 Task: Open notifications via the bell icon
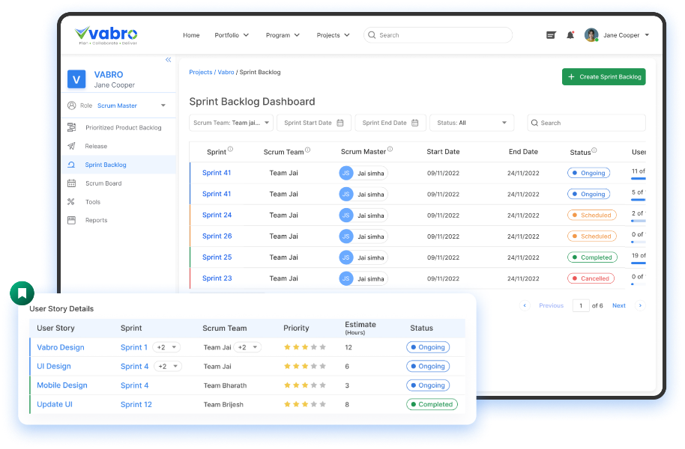point(569,34)
